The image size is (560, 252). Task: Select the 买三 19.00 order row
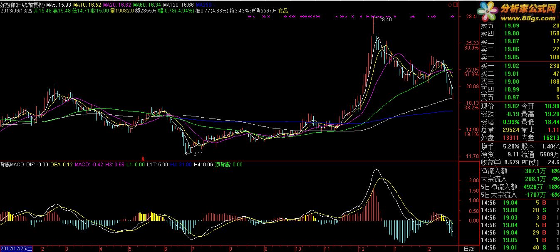[x=520, y=82]
